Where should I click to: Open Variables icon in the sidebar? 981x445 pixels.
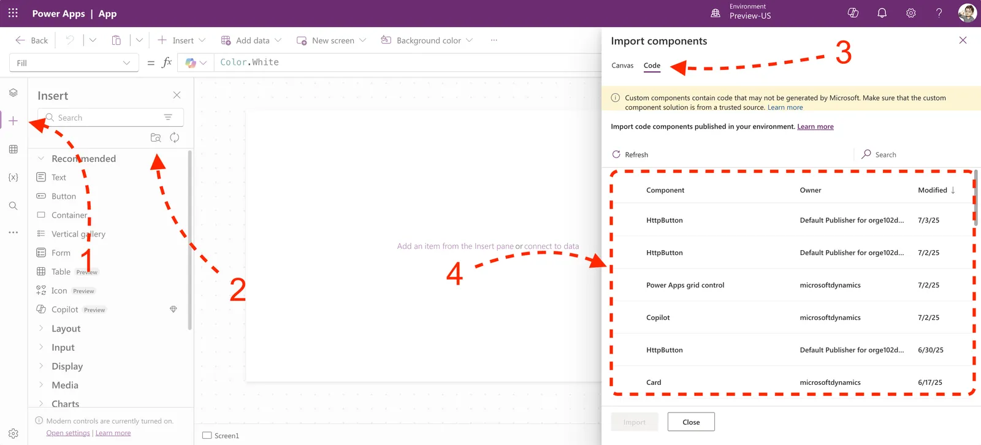click(x=13, y=177)
